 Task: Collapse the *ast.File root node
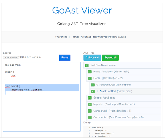[x=87, y=65]
